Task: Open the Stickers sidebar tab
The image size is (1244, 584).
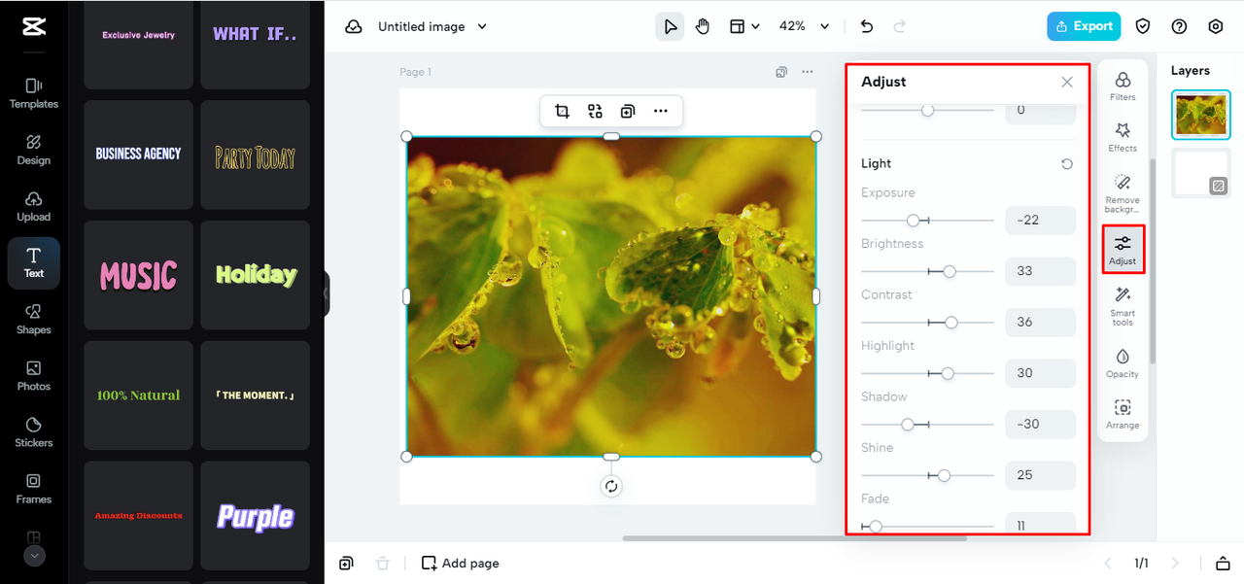Action: click(x=34, y=432)
